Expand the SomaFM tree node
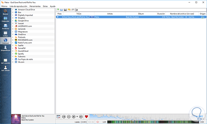Image resolution: width=207 pixels, height=124 pixels. 13,48
